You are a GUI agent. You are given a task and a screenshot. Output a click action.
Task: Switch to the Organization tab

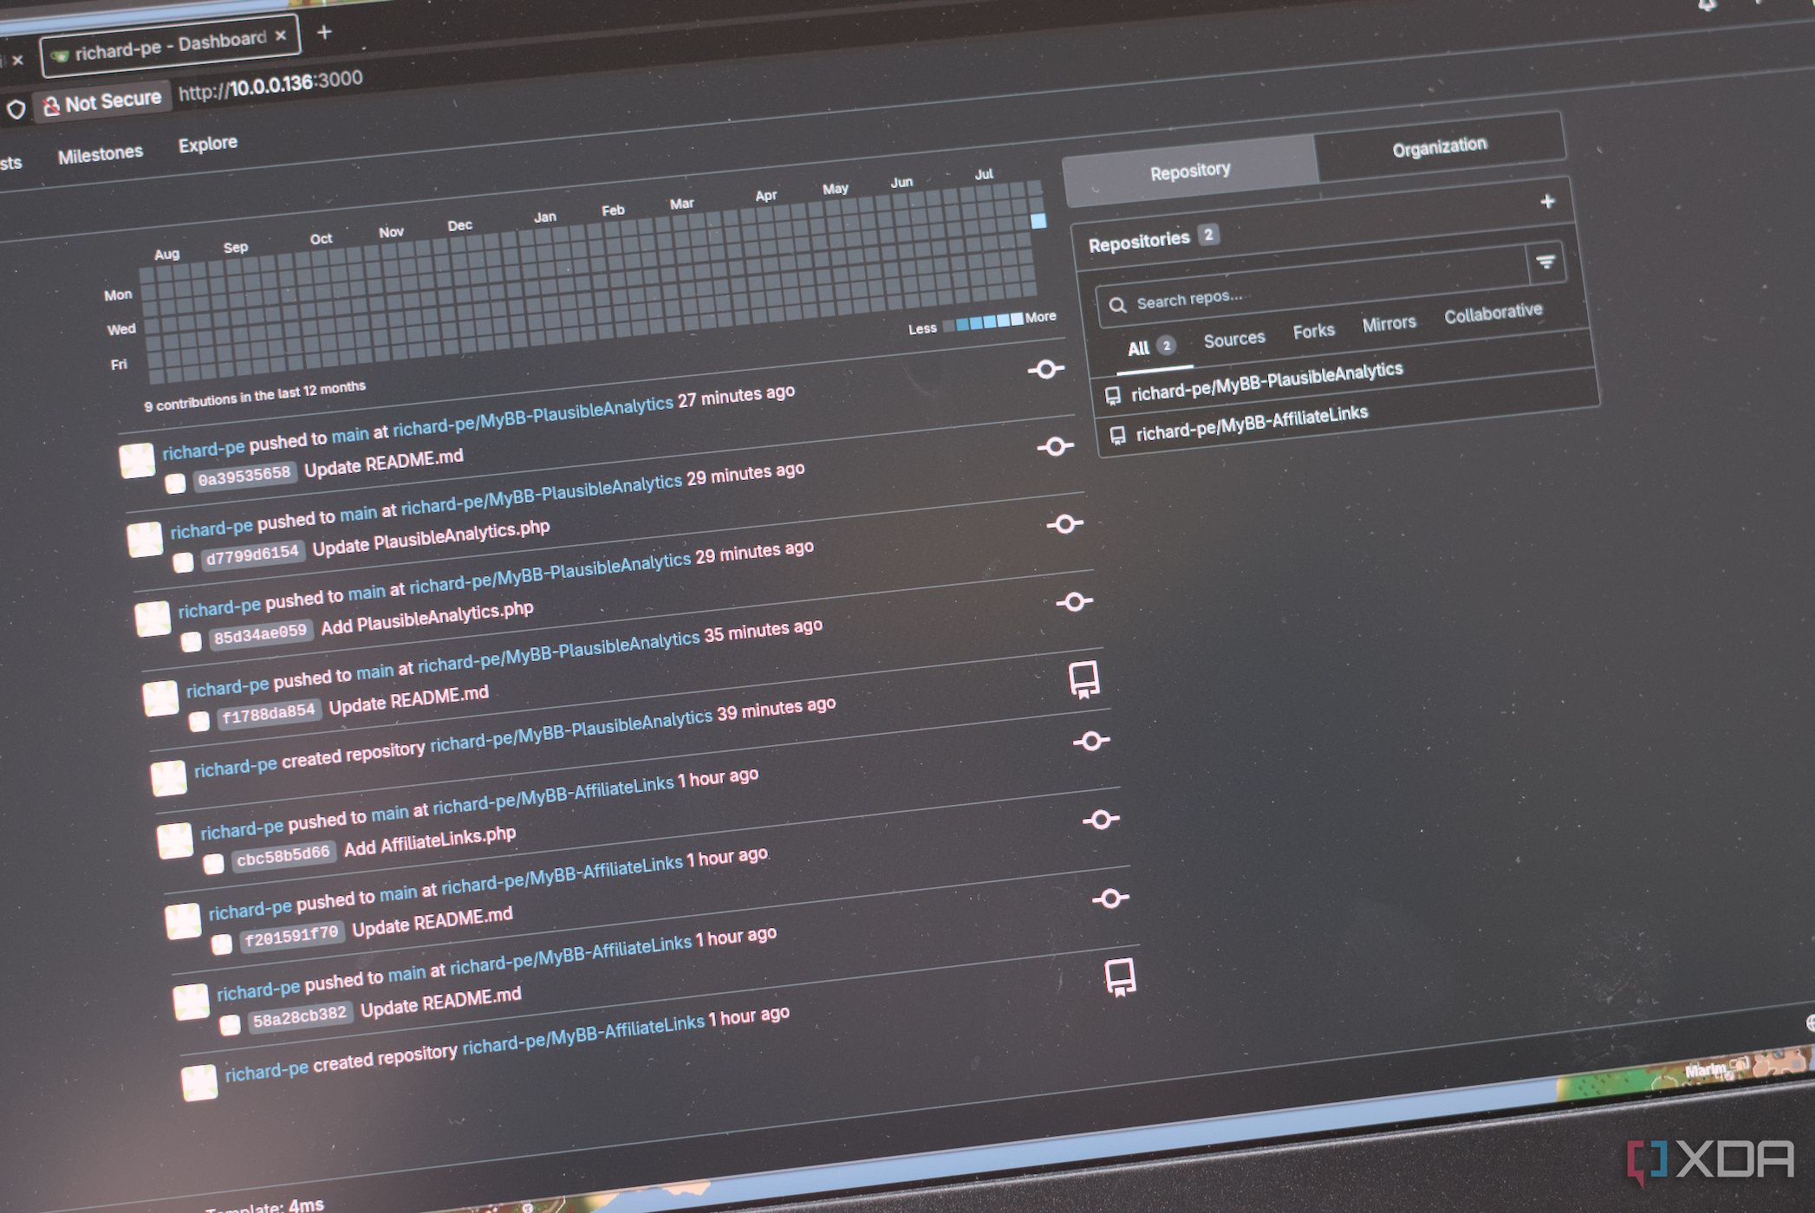click(1439, 146)
